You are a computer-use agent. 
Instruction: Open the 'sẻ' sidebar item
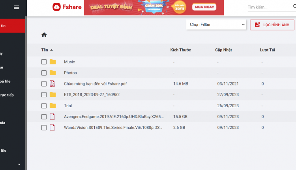point(2,67)
